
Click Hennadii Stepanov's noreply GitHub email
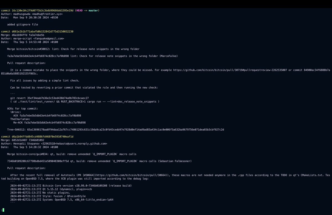pyautogui.click(x=75, y=144)
